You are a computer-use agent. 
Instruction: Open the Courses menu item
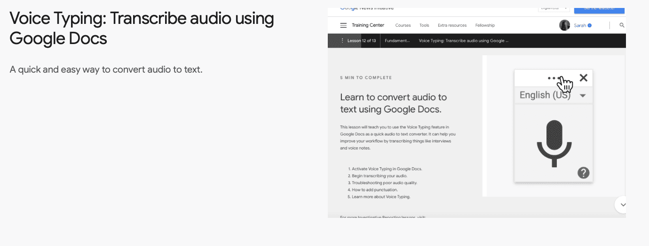tap(403, 25)
